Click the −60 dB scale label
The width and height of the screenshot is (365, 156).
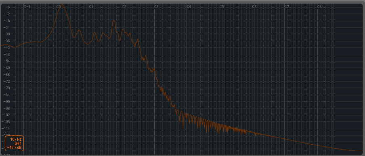click(6, 68)
